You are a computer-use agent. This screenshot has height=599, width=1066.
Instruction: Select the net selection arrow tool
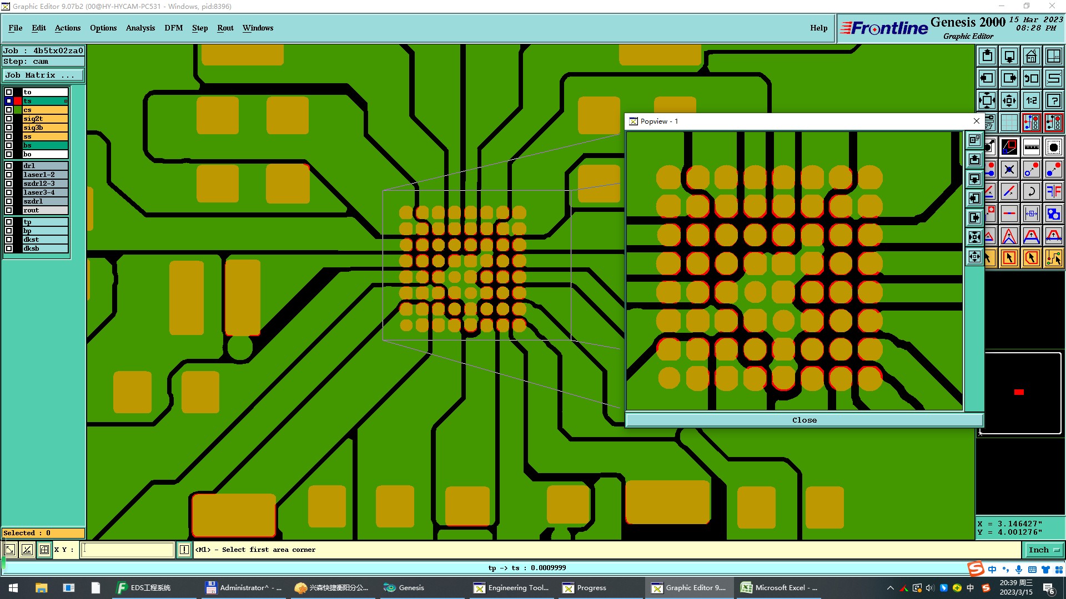click(x=1053, y=258)
